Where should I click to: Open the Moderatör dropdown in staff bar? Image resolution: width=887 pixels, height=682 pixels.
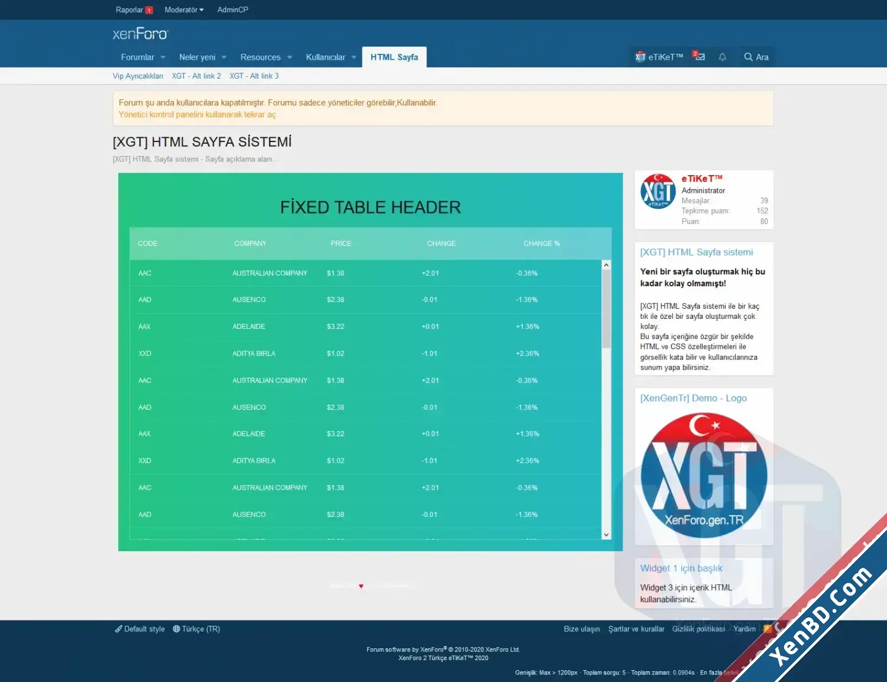[184, 9]
